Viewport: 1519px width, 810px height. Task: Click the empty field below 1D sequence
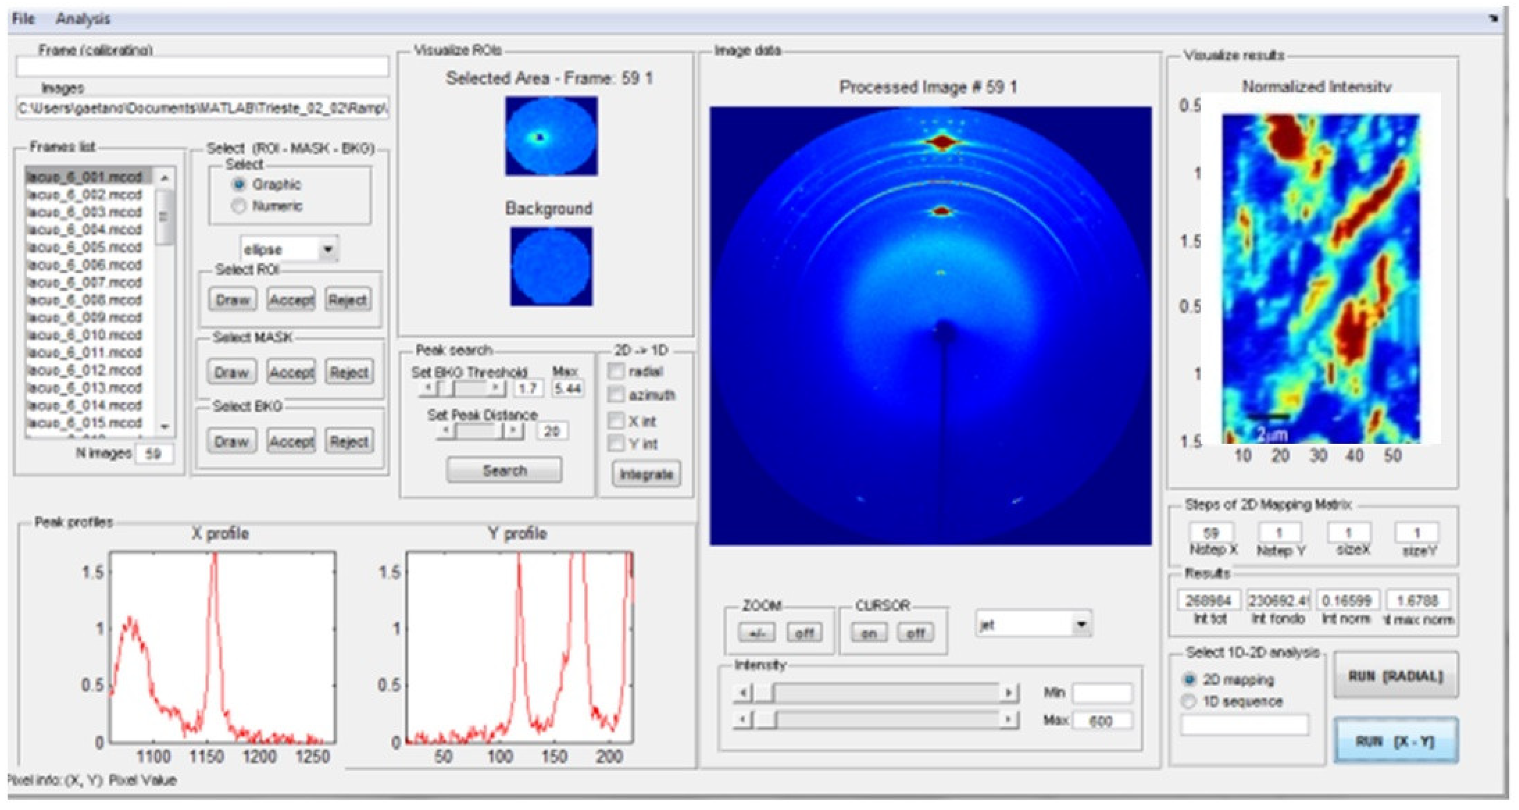tap(1244, 725)
